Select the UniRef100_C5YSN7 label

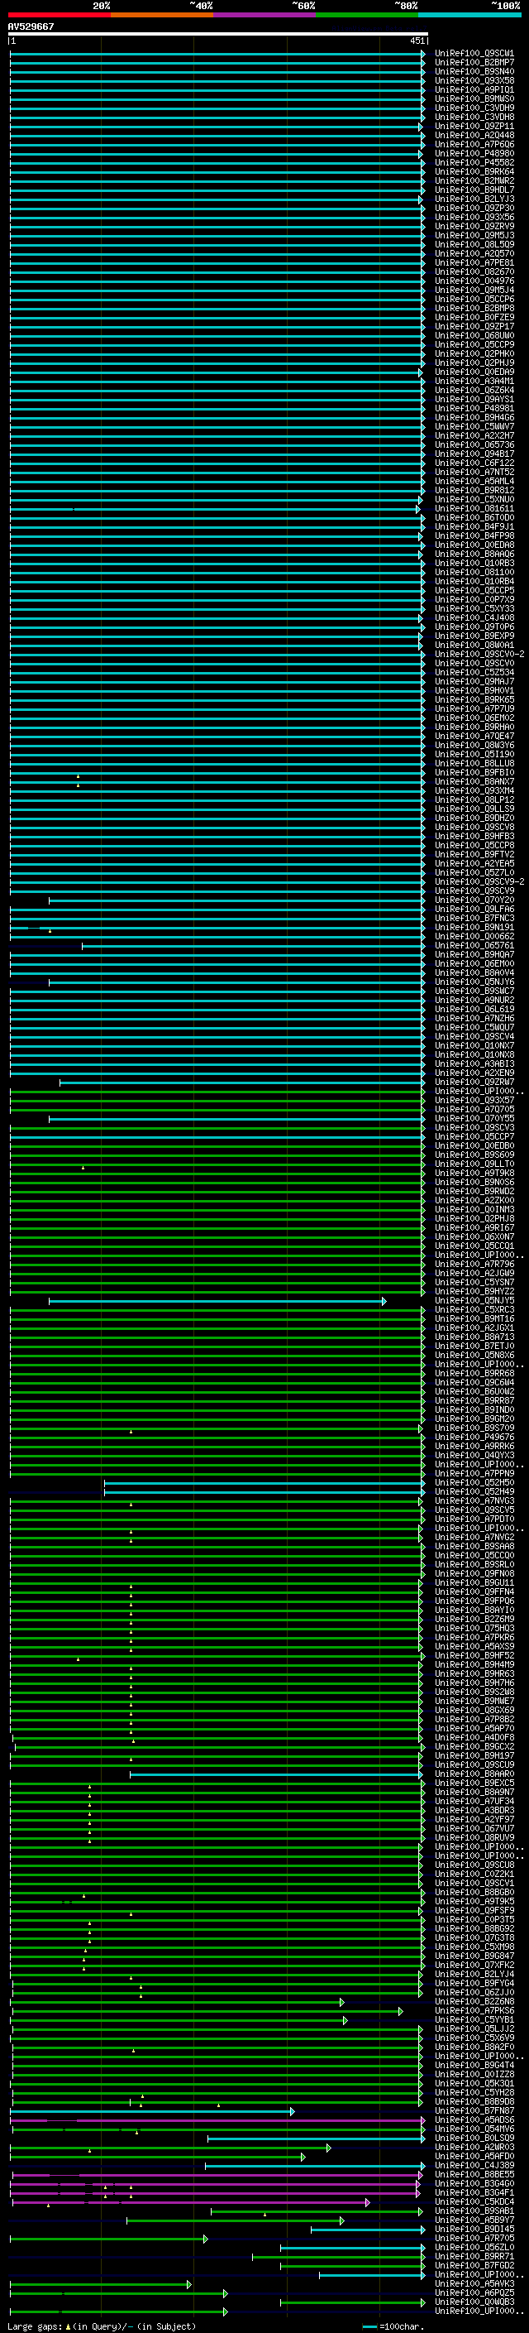474,1283
